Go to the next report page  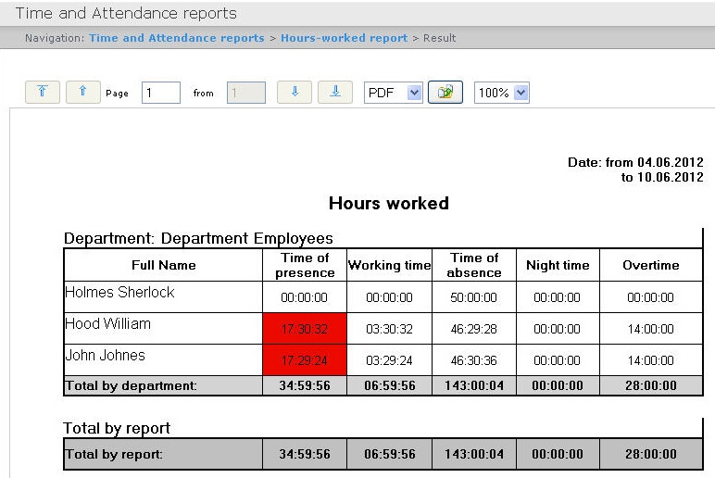point(295,93)
